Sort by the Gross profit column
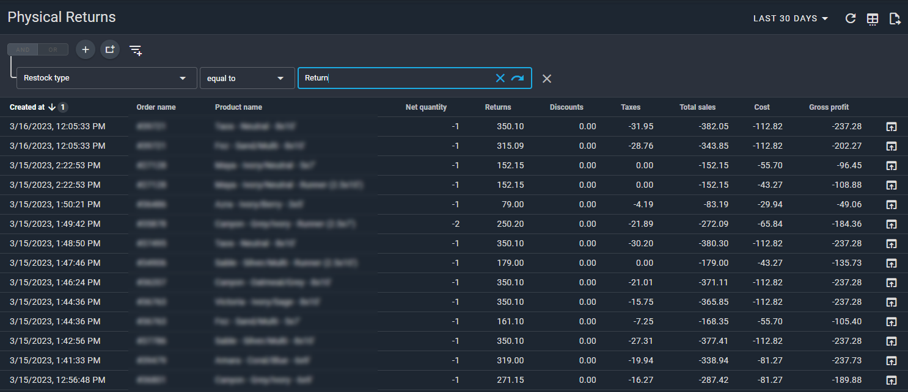The image size is (908, 392). click(829, 107)
